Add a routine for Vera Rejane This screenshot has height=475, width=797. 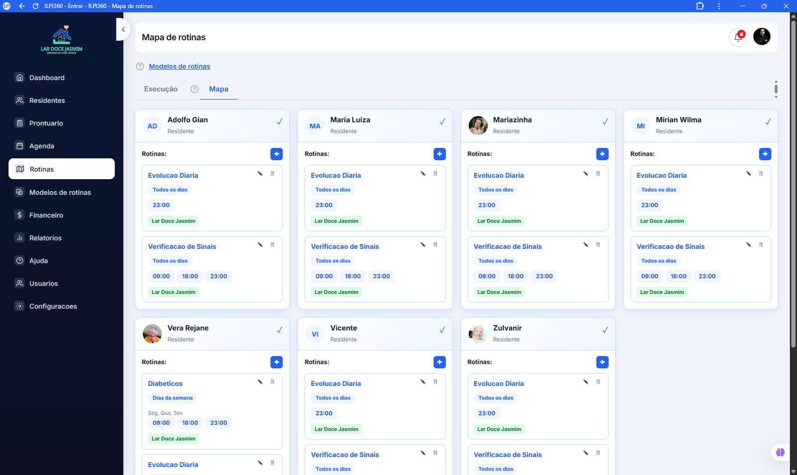[x=276, y=362]
